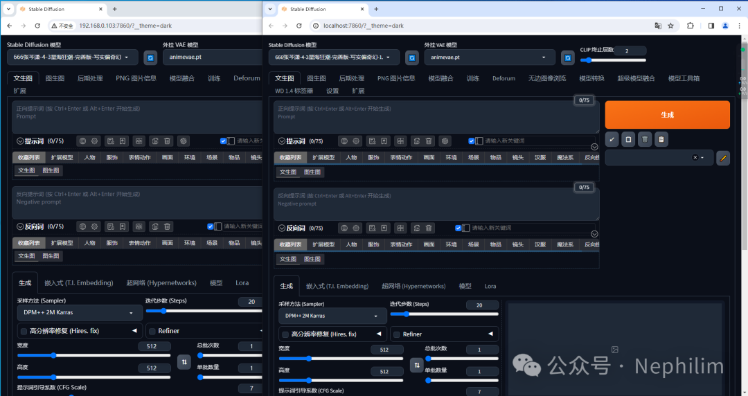Open favorites bookmark icon in right window prompt row

tap(384, 141)
